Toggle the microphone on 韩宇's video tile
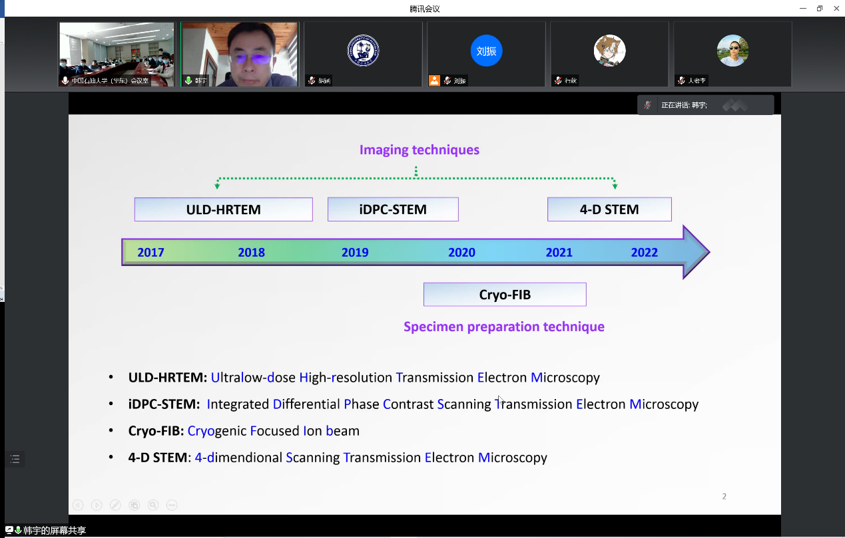The image size is (845, 538). (x=188, y=80)
